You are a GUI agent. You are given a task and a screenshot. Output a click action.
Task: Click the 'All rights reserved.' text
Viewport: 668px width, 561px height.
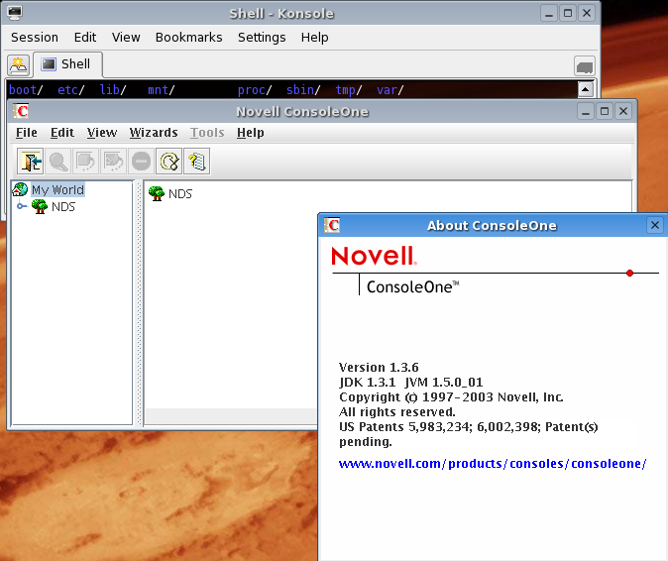(x=397, y=412)
